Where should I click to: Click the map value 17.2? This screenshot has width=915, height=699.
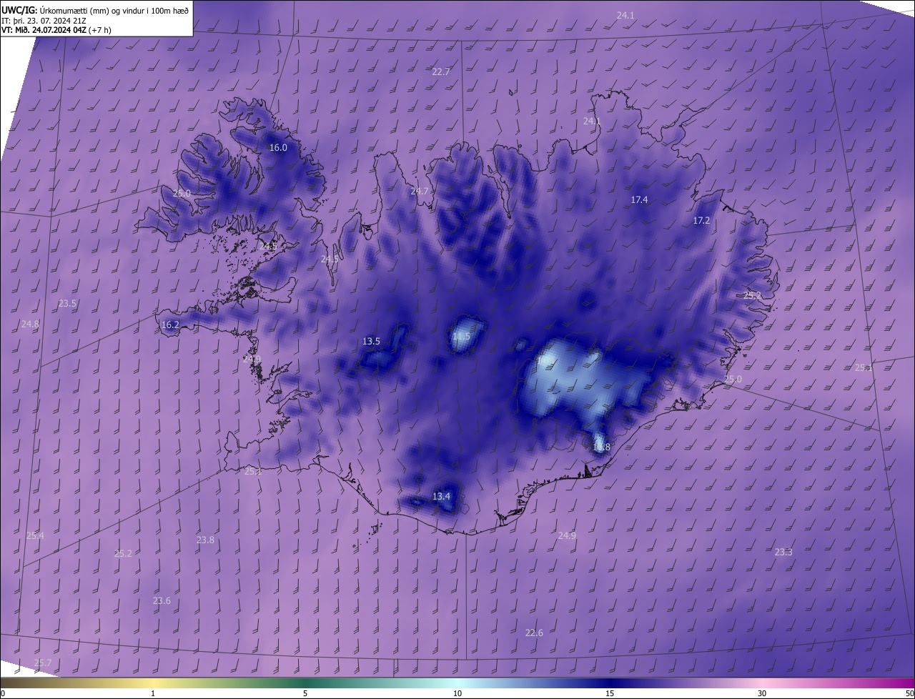click(x=702, y=221)
